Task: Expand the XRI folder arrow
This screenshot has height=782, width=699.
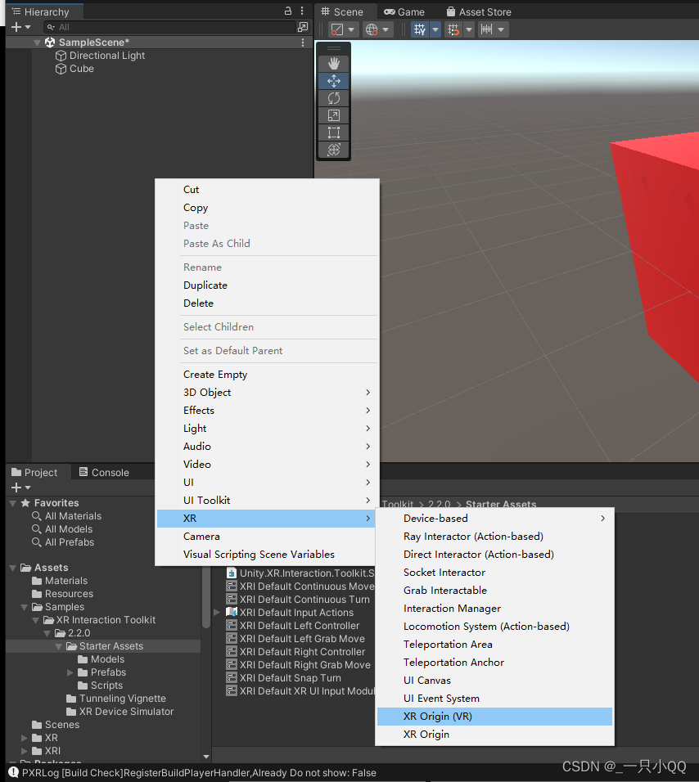Action: (x=25, y=751)
